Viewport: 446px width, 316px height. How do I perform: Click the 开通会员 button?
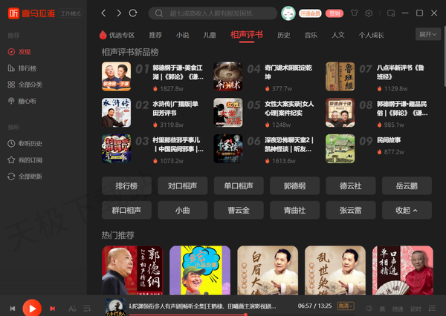tap(310, 13)
